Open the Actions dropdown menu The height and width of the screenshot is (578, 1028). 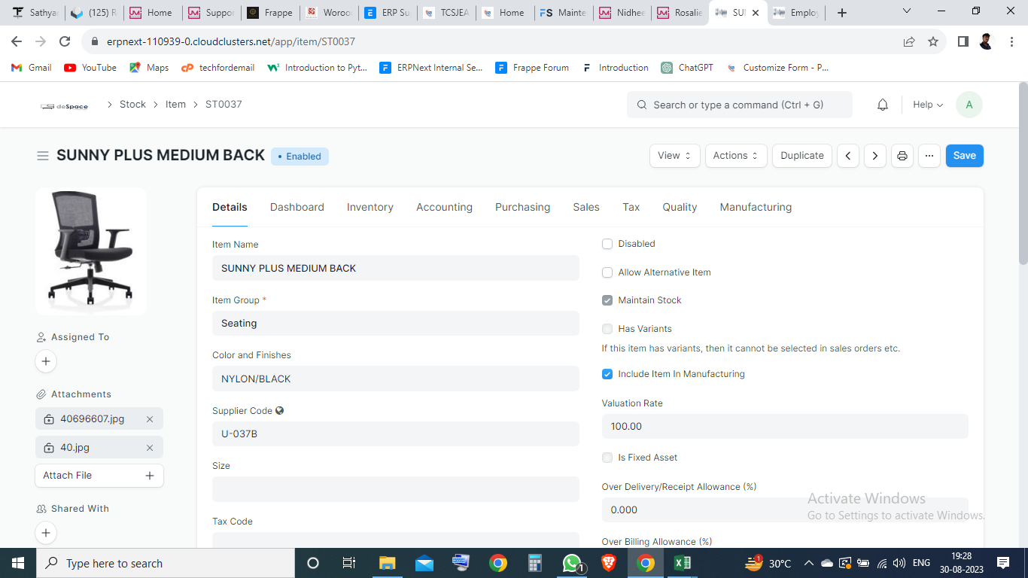coord(735,156)
